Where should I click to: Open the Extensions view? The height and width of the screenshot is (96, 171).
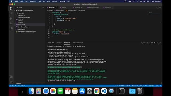11,29
